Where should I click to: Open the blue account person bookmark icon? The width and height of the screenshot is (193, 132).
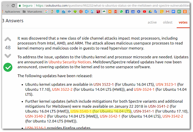coord(139,12)
